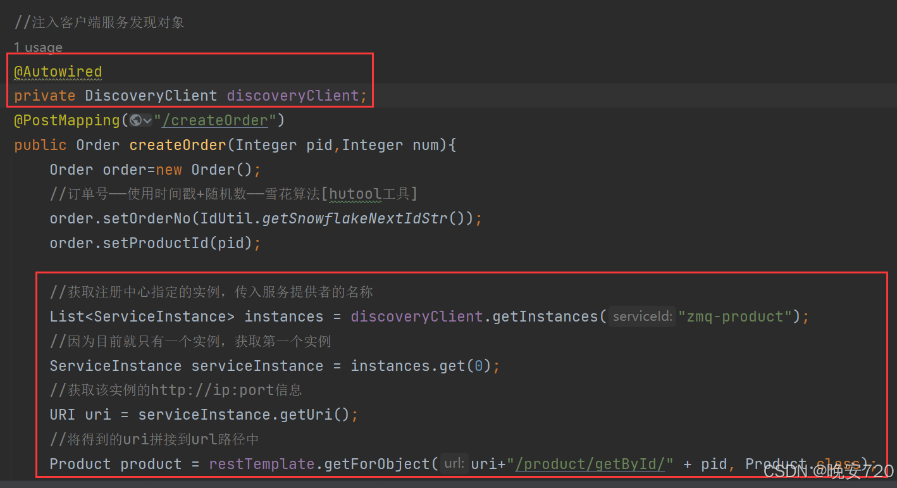Click the discoveryClient field declaration
This screenshot has height=488, width=897.
pyautogui.click(x=293, y=96)
